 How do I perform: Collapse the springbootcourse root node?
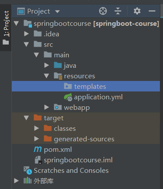click(16, 23)
